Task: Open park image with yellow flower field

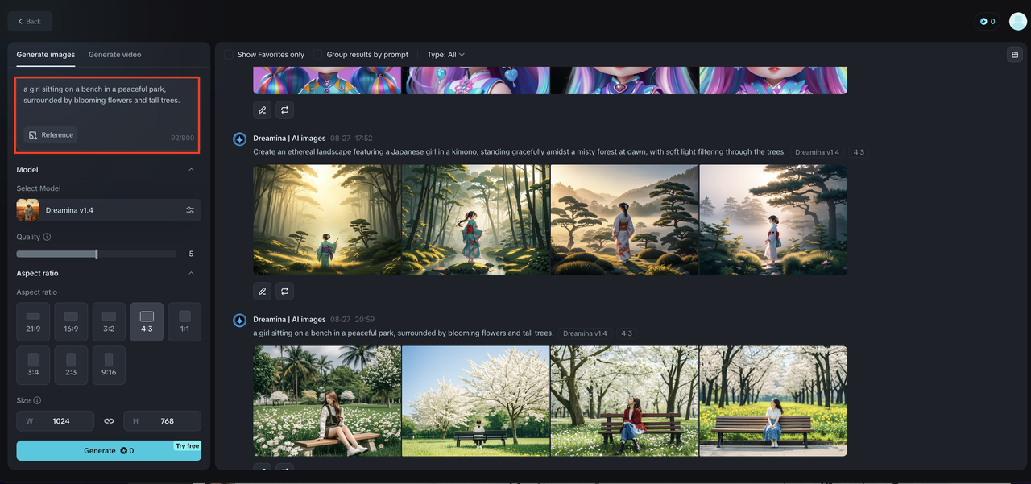Action: point(773,401)
